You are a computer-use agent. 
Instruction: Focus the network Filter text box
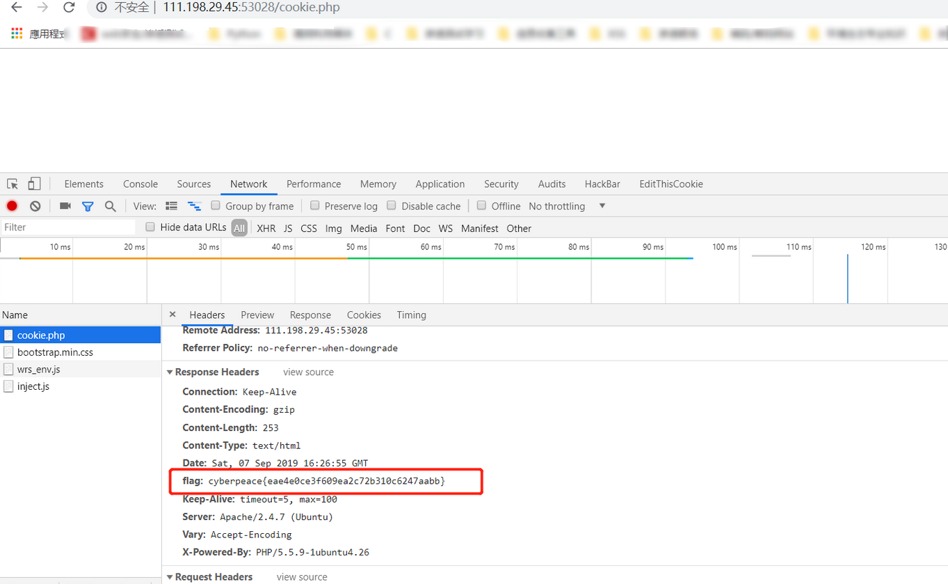point(68,228)
